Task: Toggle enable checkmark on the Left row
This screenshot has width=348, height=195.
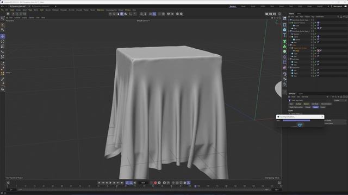Action: click(x=315, y=70)
